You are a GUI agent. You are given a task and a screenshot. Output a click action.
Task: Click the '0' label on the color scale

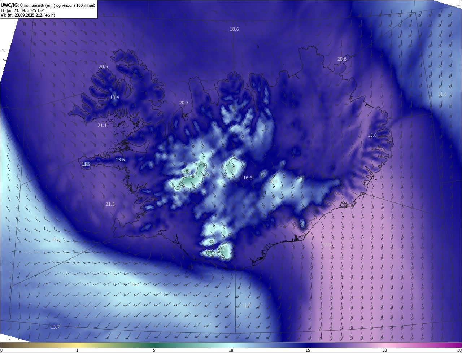1,350
